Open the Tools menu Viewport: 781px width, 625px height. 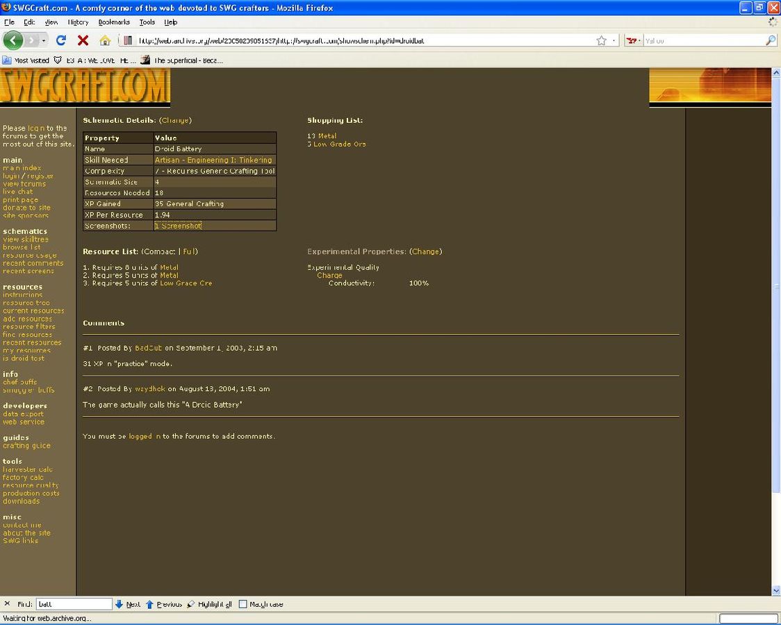[147, 22]
